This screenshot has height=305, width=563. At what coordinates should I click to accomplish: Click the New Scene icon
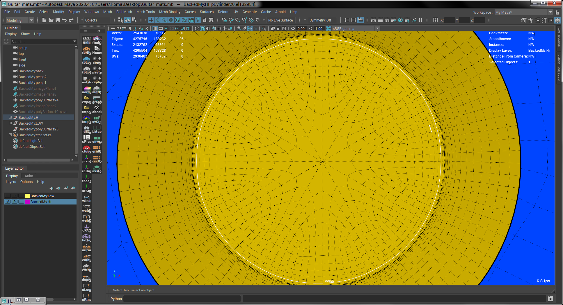[44, 20]
